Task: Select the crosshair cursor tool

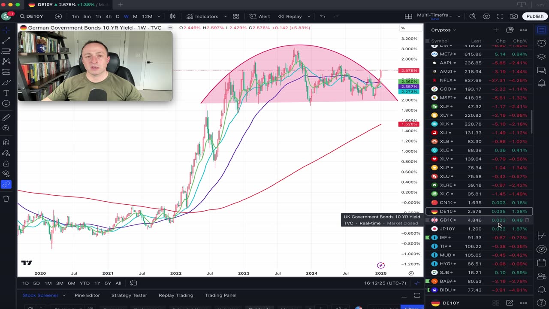Action: point(6,30)
